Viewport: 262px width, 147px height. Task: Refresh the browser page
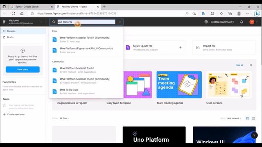14,13
